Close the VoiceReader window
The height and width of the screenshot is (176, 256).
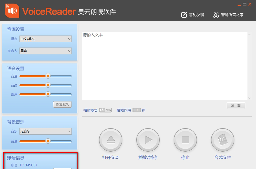click(x=250, y=5)
